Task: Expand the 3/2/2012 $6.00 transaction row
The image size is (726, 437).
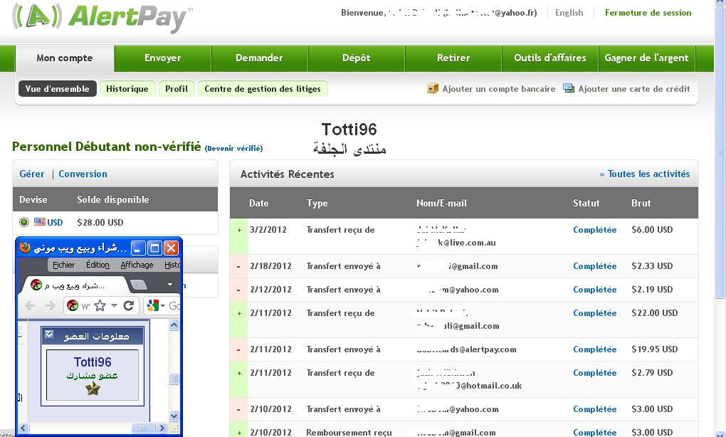Action: [x=239, y=230]
